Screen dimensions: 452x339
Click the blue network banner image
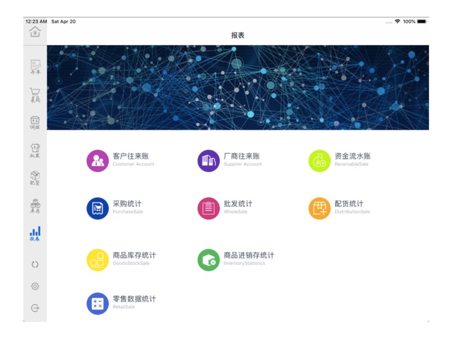[x=238, y=87]
